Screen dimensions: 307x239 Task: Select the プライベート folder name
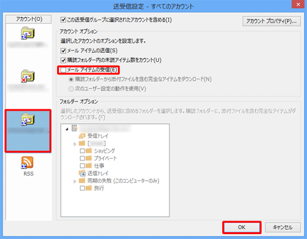tap(106, 159)
